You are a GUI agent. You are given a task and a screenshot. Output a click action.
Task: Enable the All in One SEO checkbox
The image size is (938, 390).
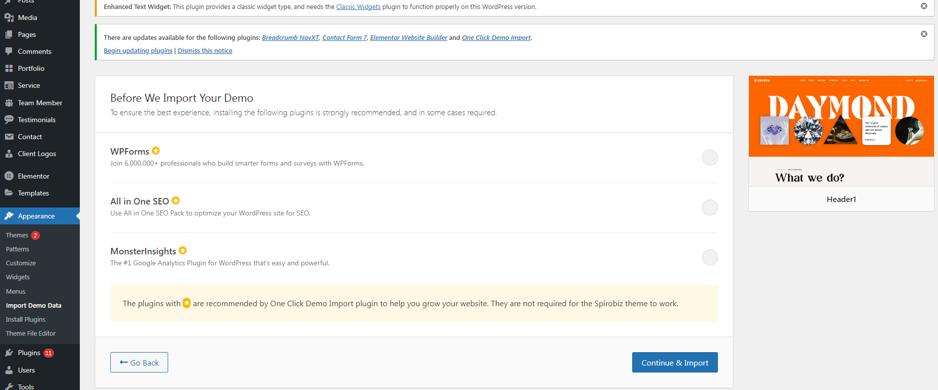click(709, 207)
